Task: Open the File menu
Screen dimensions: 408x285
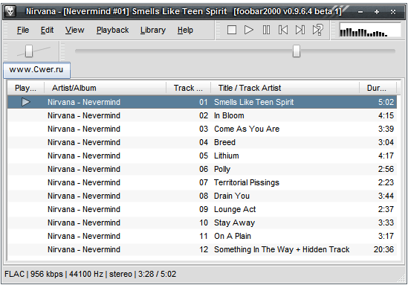Action: 23,31
